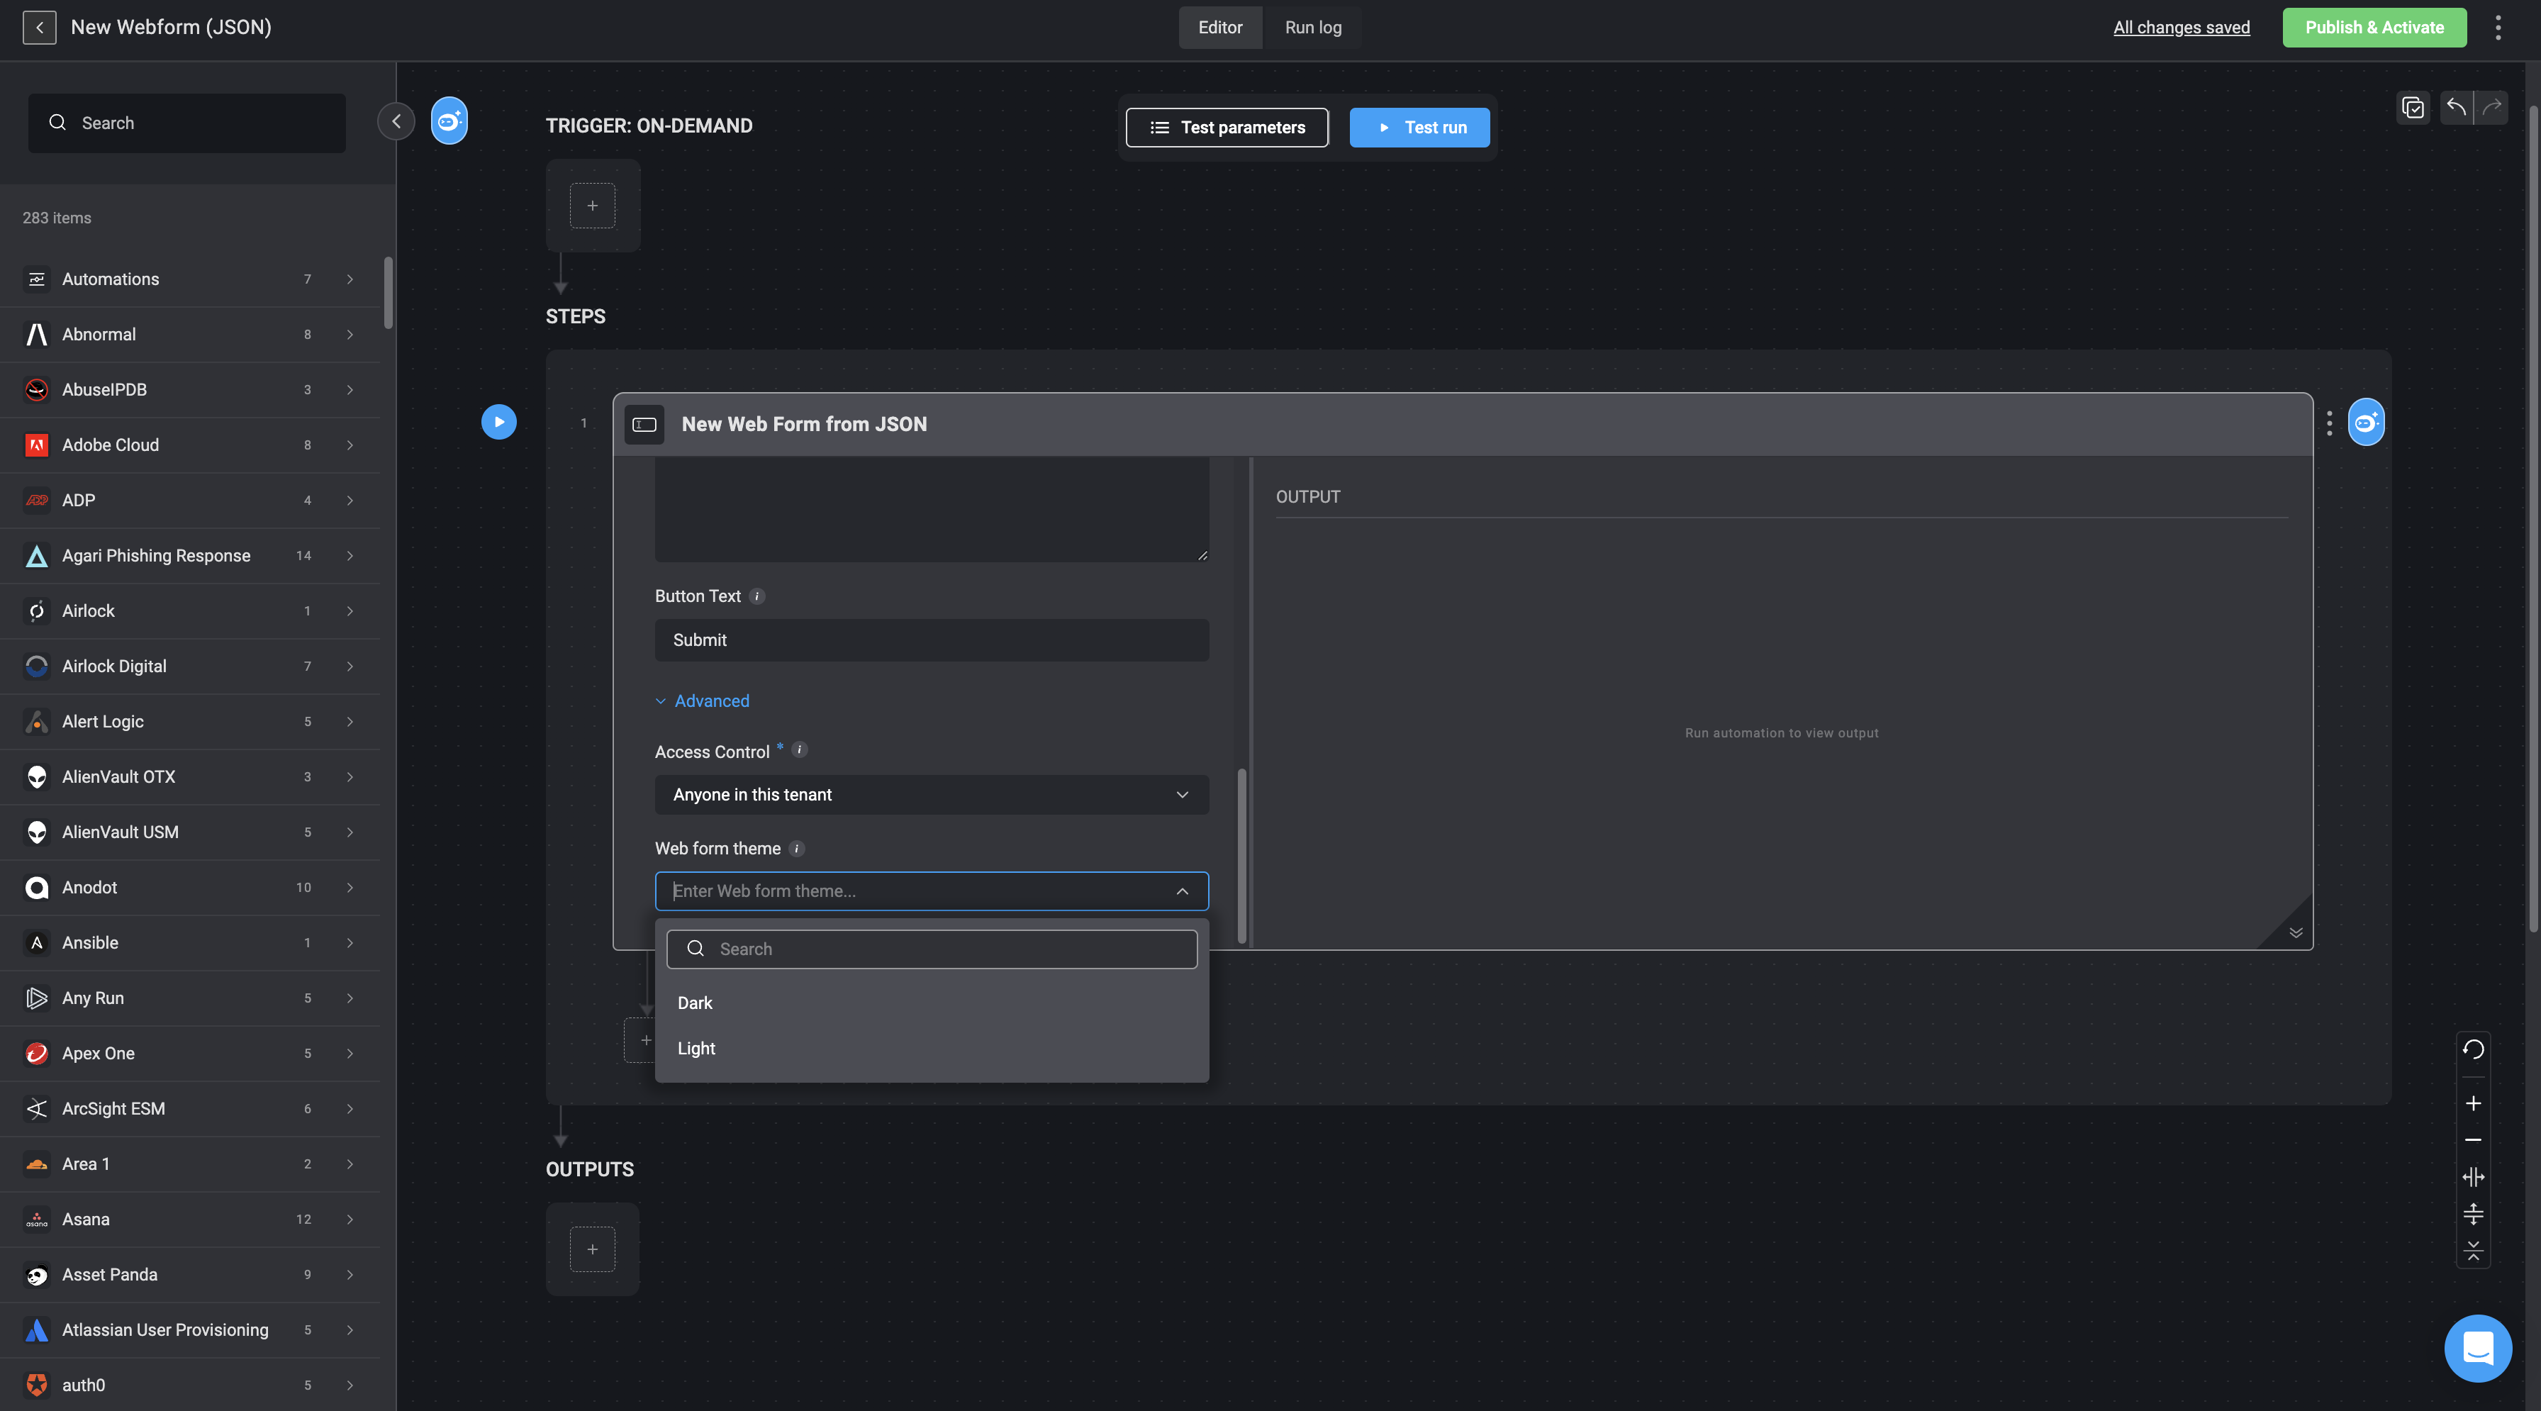
Task: Open the step's three-dot options menu
Action: 2329,423
